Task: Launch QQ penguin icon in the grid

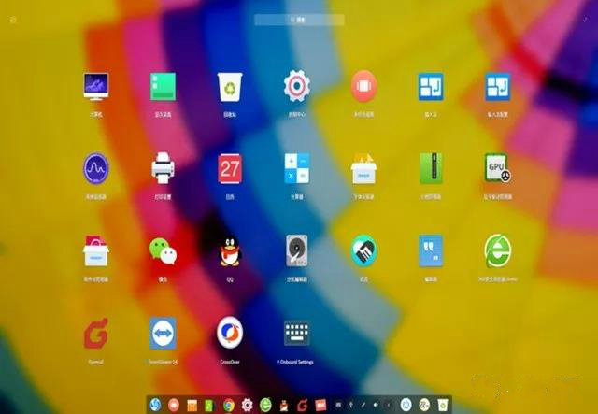Action: tap(230, 251)
